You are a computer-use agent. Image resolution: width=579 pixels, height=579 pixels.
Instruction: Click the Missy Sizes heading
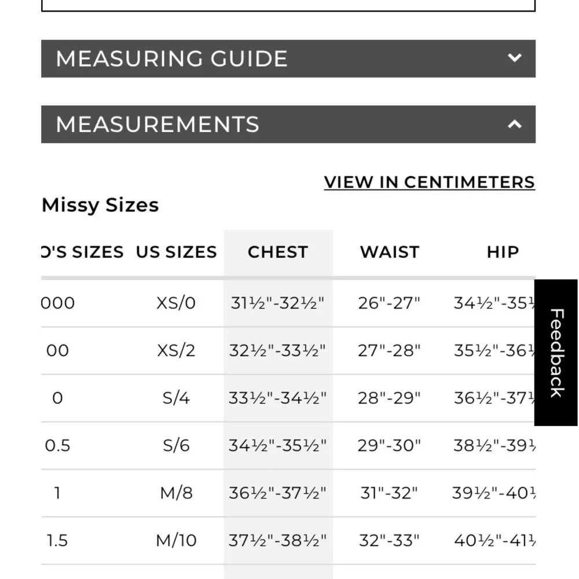click(x=100, y=205)
